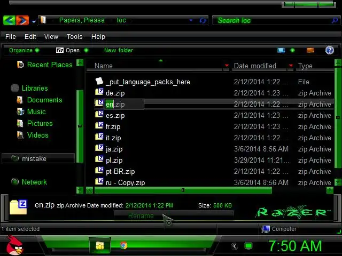Sort by Type column header

[305, 66]
